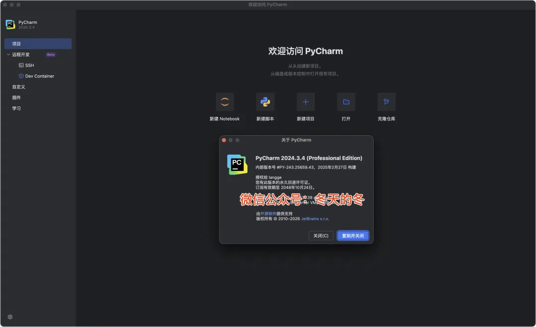Open the Remote Development (远程开发) entry
The width and height of the screenshot is (536, 327).
21,54
